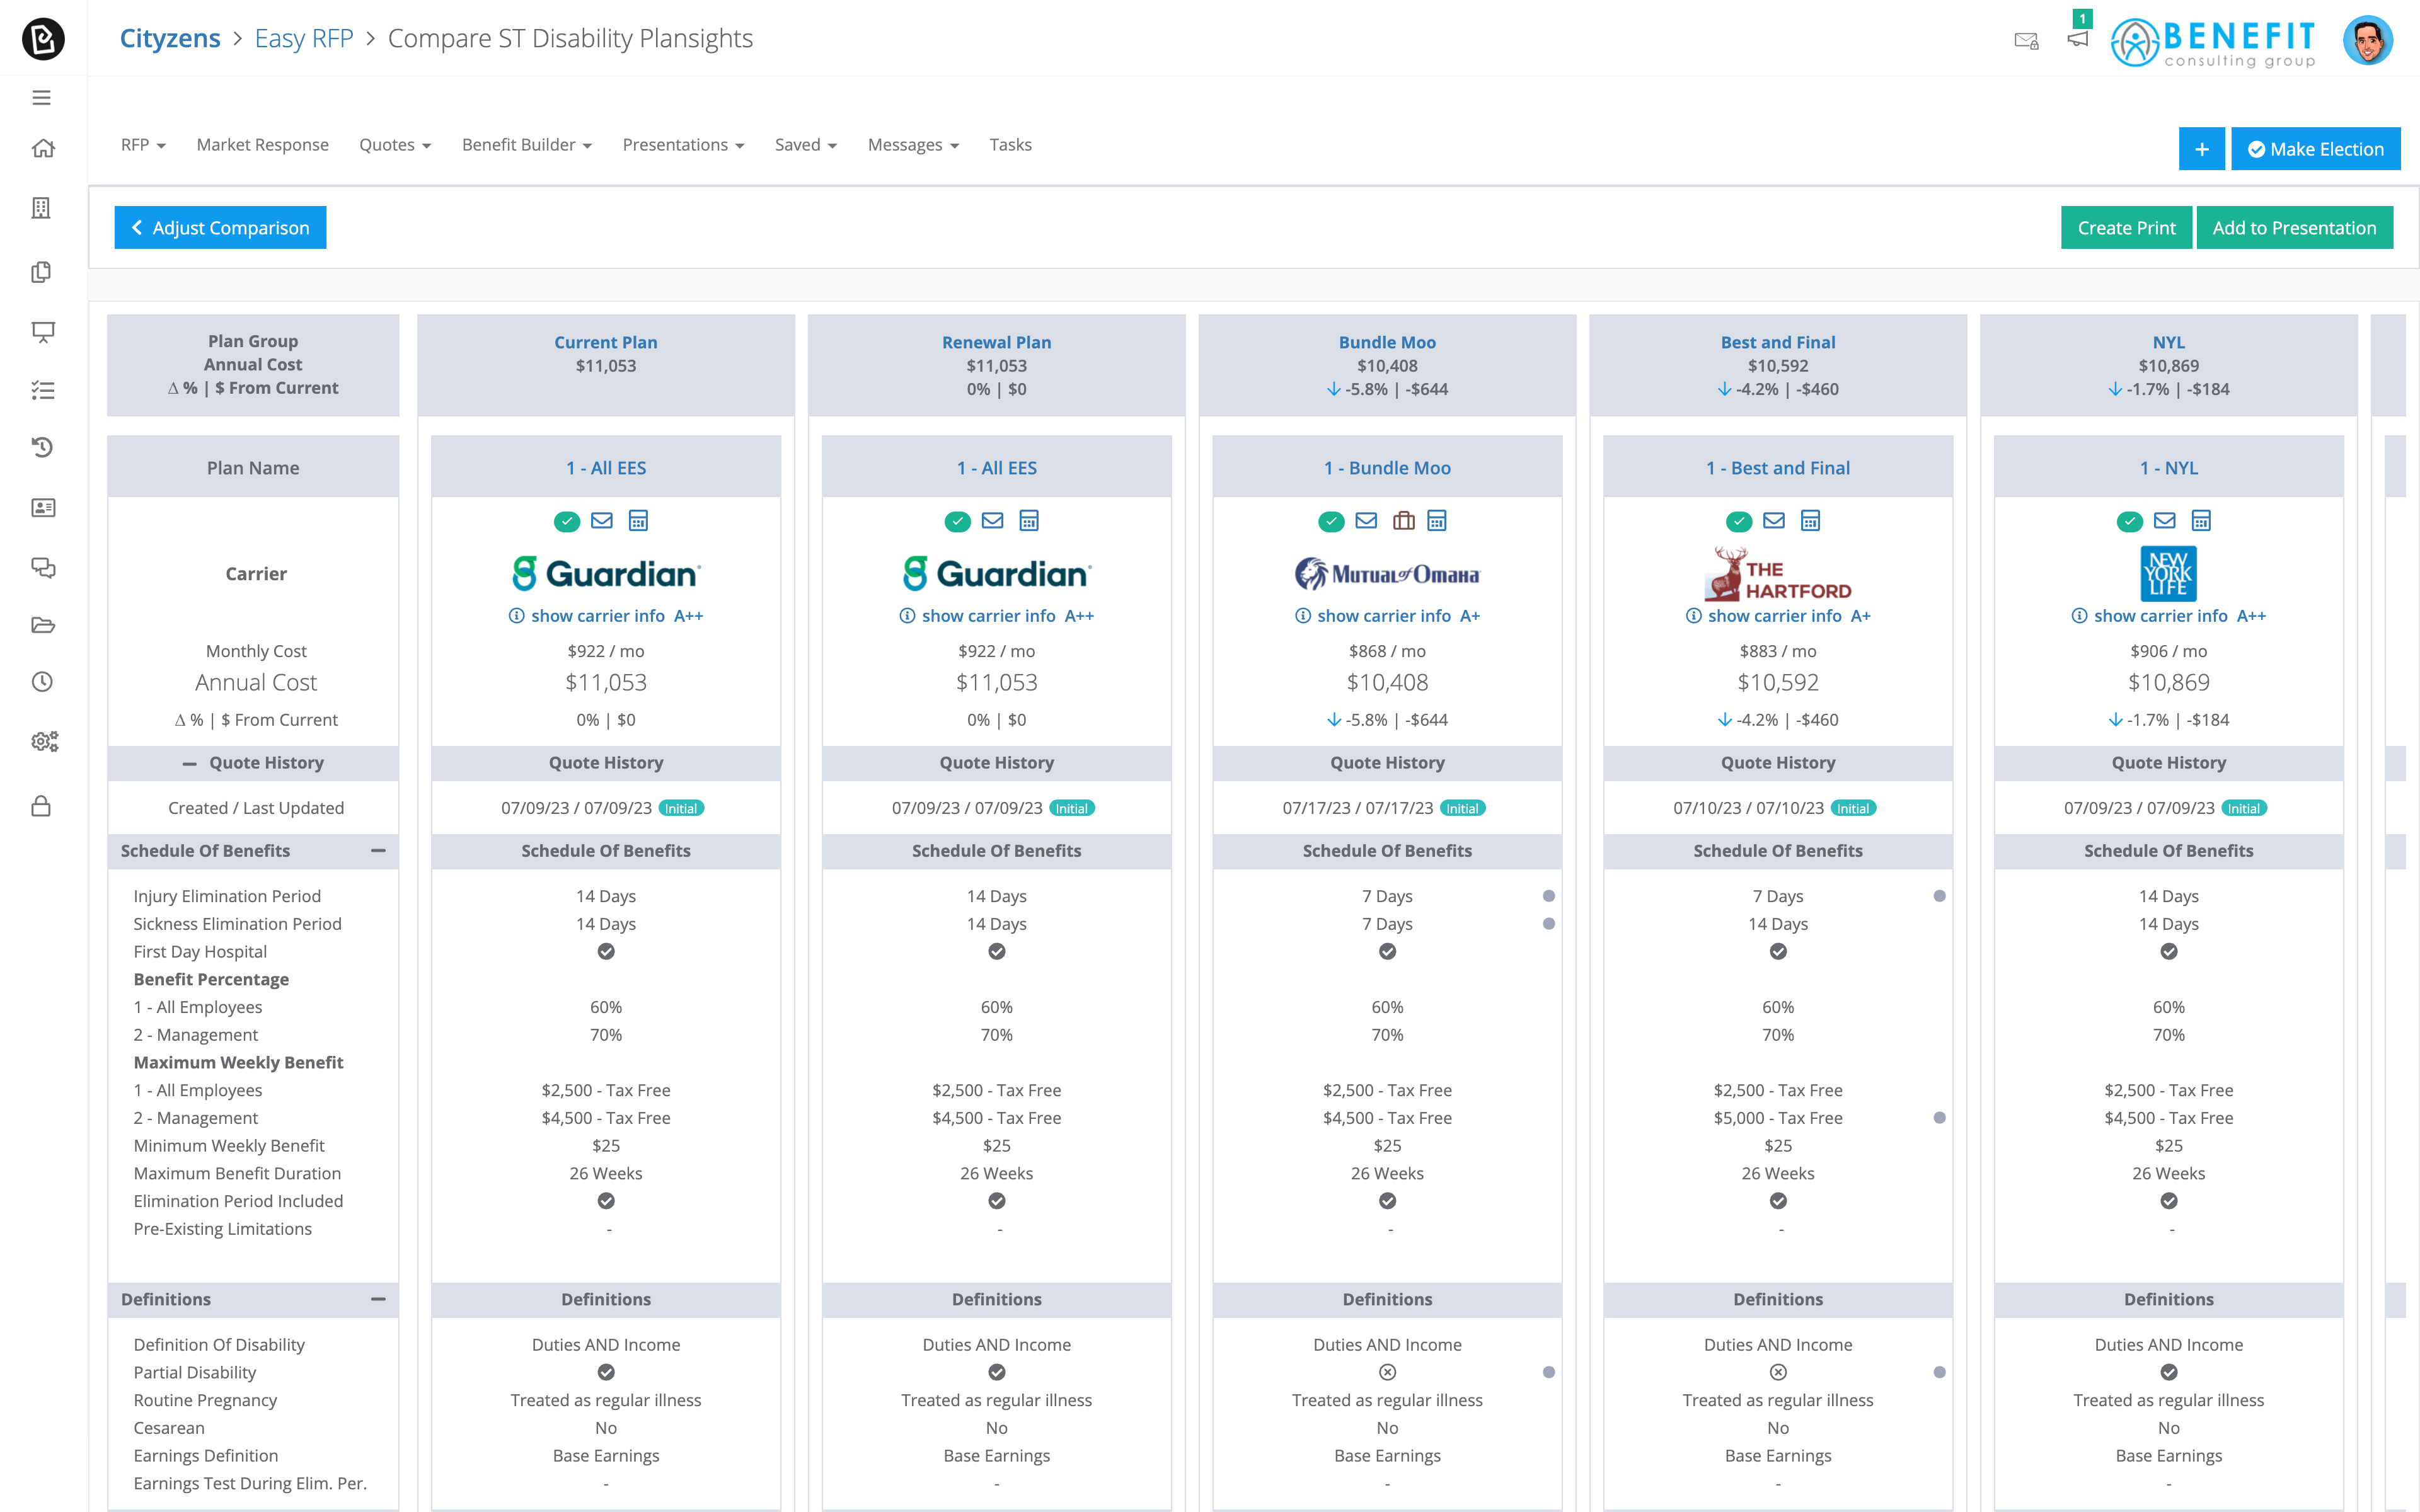The image size is (2420, 1512).
Task: Click the Make Election button
Action: [2315, 149]
